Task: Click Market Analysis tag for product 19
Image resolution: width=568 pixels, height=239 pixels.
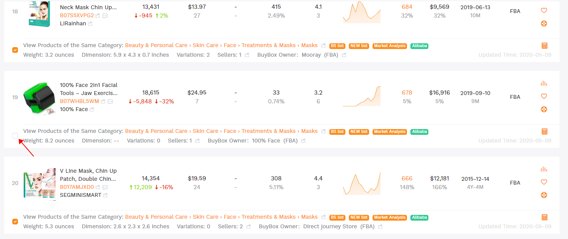Action: [389, 131]
